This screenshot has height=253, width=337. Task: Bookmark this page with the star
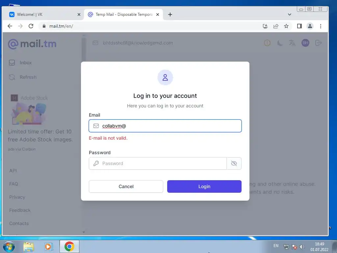pyautogui.click(x=286, y=26)
